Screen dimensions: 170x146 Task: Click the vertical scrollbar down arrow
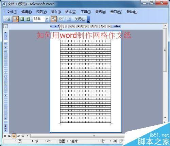[x=165, y=117]
